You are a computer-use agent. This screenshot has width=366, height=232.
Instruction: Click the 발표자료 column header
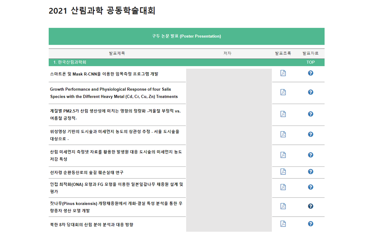click(310, 53)
